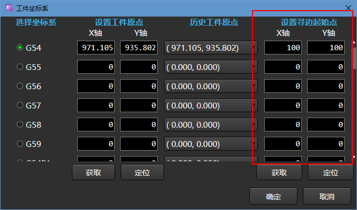Click the 设置工件原点 heading

(119, 22)
